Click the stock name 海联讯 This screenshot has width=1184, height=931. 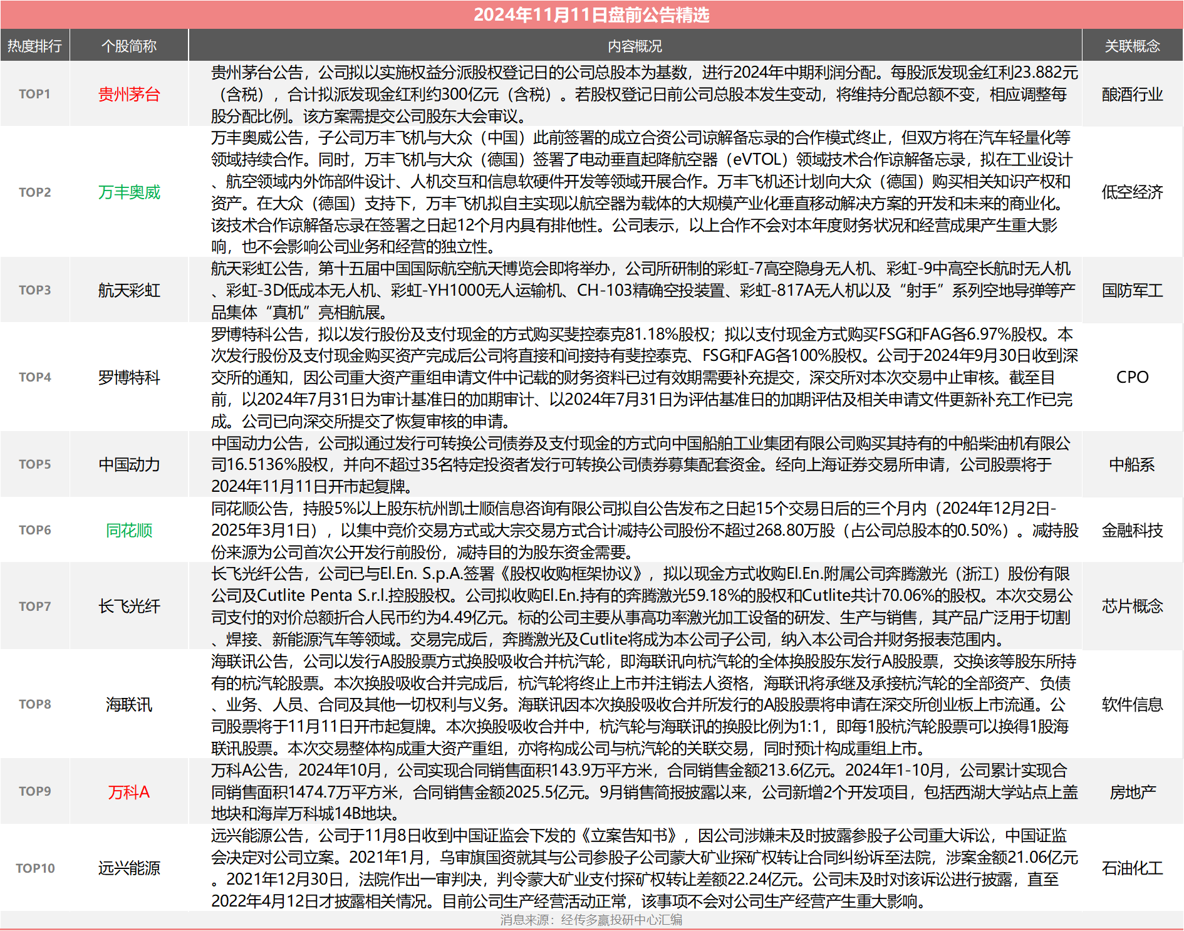pyautogui.click(x=129, y=704)
